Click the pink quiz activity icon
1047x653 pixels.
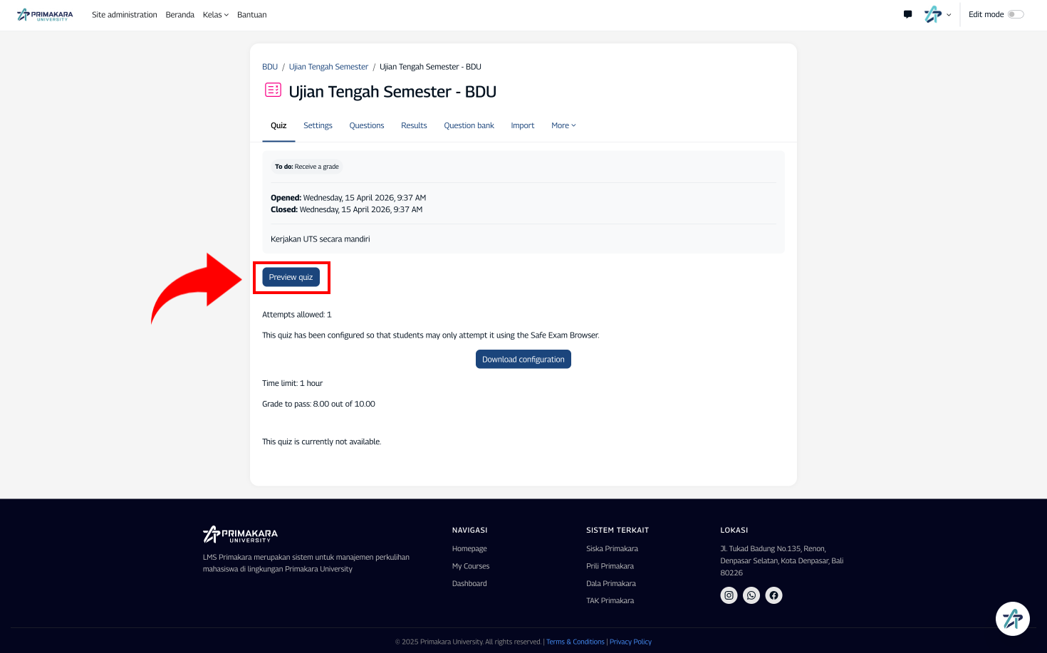click(273, 90)
